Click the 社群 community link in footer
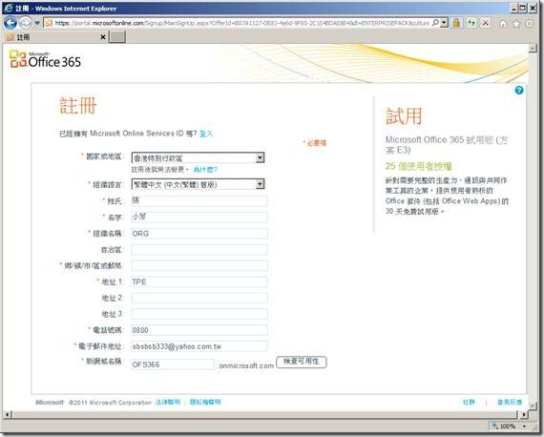The image size is (544, 437). (x=469, y=402)
